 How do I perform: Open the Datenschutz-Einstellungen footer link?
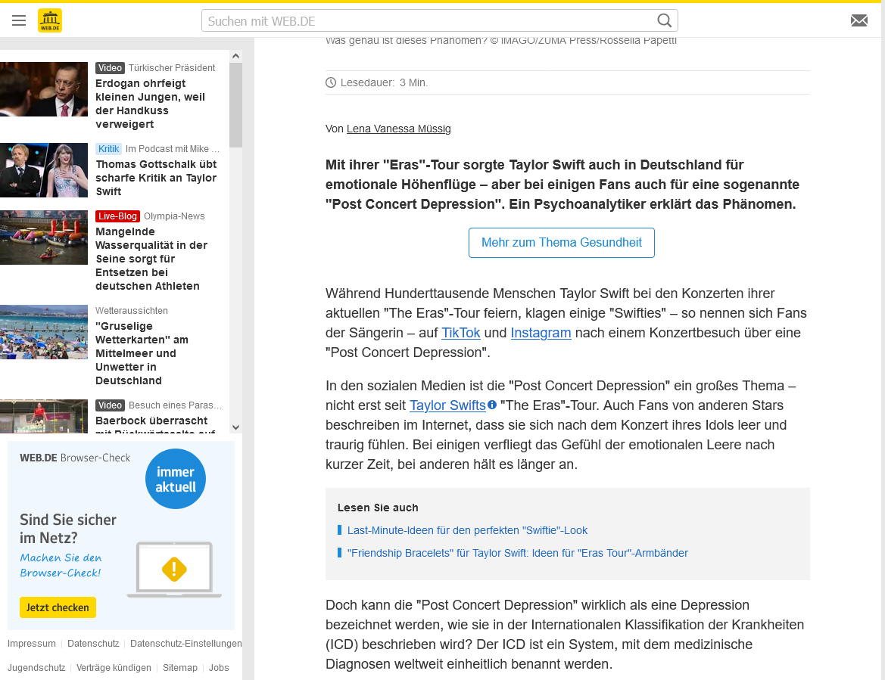(x=185, y=644)
